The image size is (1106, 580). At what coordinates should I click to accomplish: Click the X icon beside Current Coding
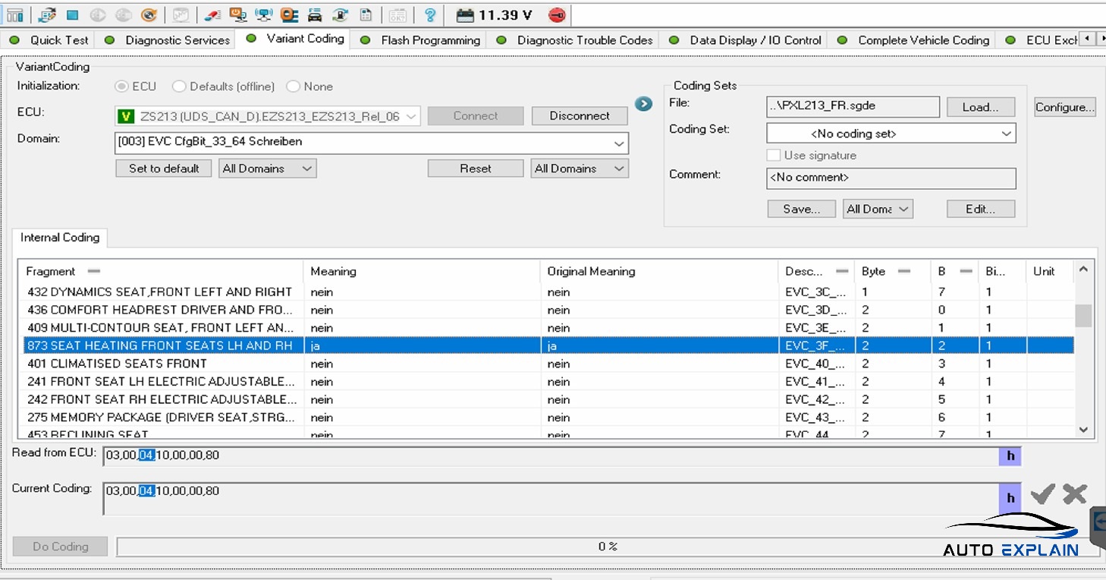[x=1075, y=494]
